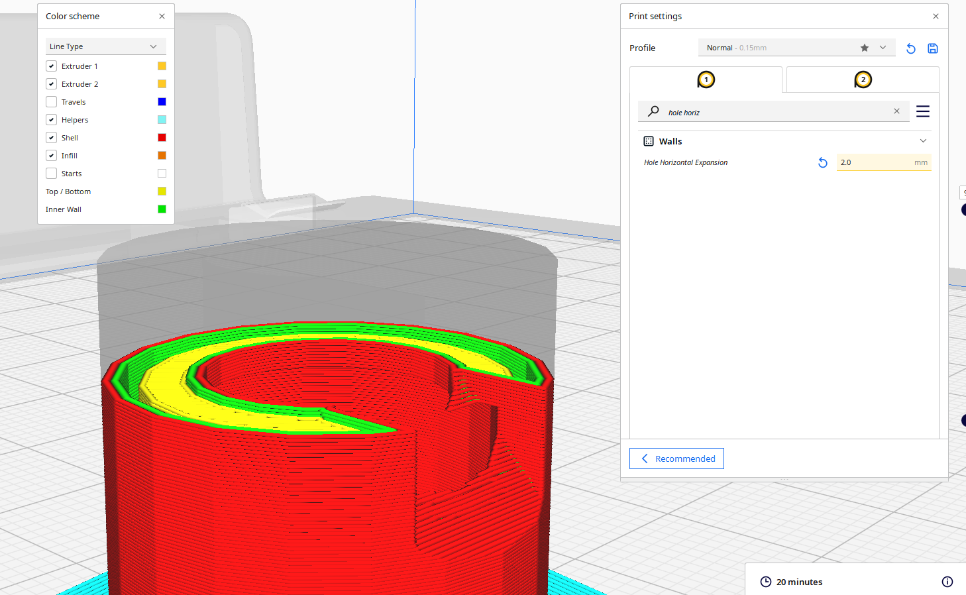
Task: Click the red Shell color swatch
Action: pos(162,138)
